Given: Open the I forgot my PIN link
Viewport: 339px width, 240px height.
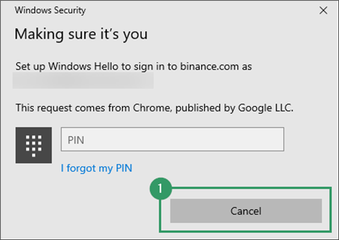Looking at the screenshot, I should 97,168.
